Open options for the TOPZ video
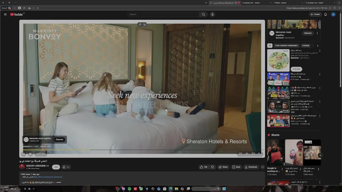The image size is (342, 192). [320, 88]
